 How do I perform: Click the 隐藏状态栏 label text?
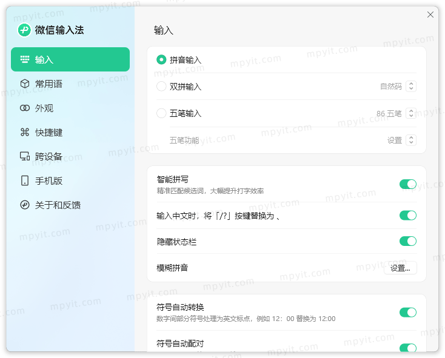(176, 242)
